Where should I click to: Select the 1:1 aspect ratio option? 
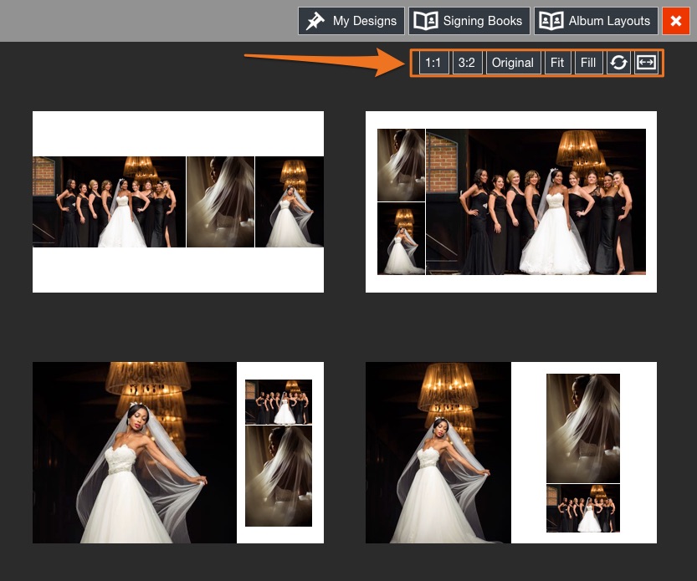point(433,63)
